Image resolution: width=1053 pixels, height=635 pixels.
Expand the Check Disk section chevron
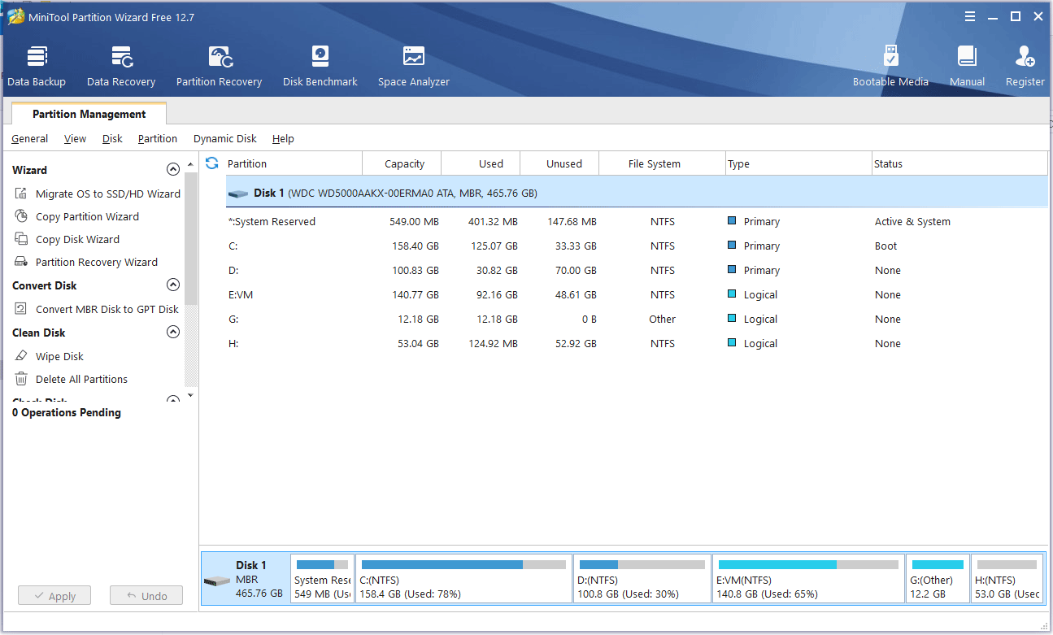click(x=172, y=400)
